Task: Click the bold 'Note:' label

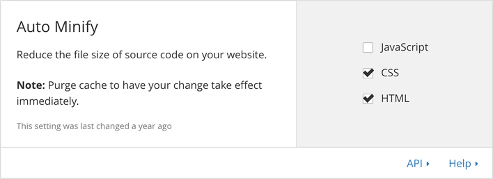Action: 31,85
